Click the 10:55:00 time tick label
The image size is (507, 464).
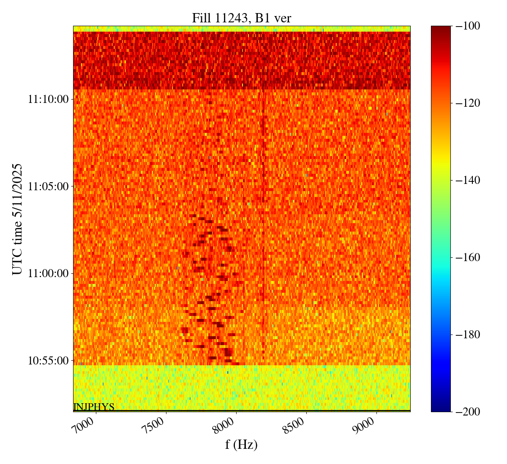coord(48,361)
